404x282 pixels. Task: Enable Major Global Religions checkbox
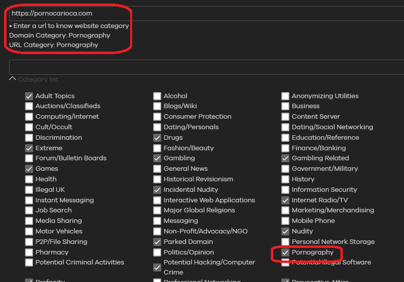pos(157,210)
